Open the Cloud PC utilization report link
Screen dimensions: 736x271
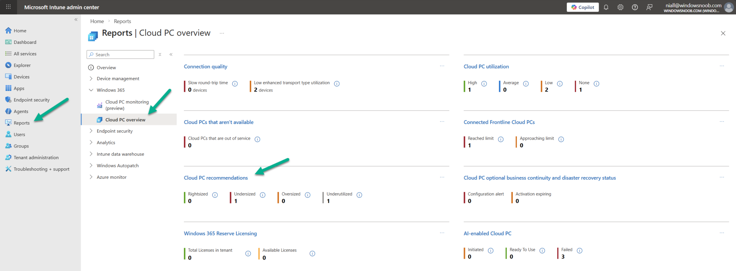pyautogui.click(x=486, y=66)
